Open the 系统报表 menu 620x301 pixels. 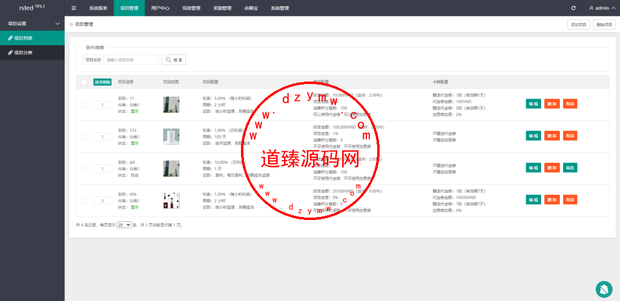click(98, 8)
